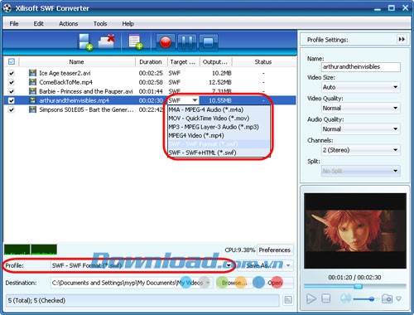
Task: Open the Profile SWF Format dropdown
Action: point(229,265)
